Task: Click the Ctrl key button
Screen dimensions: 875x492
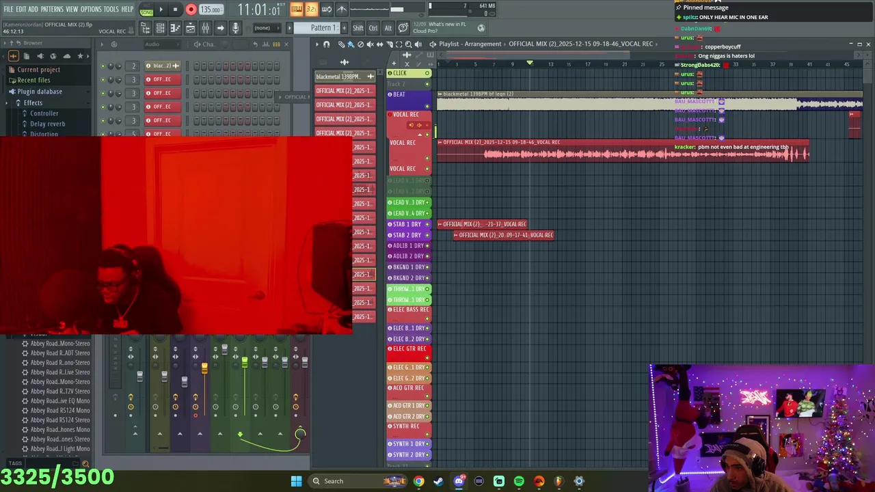Action: coord(373,28)
